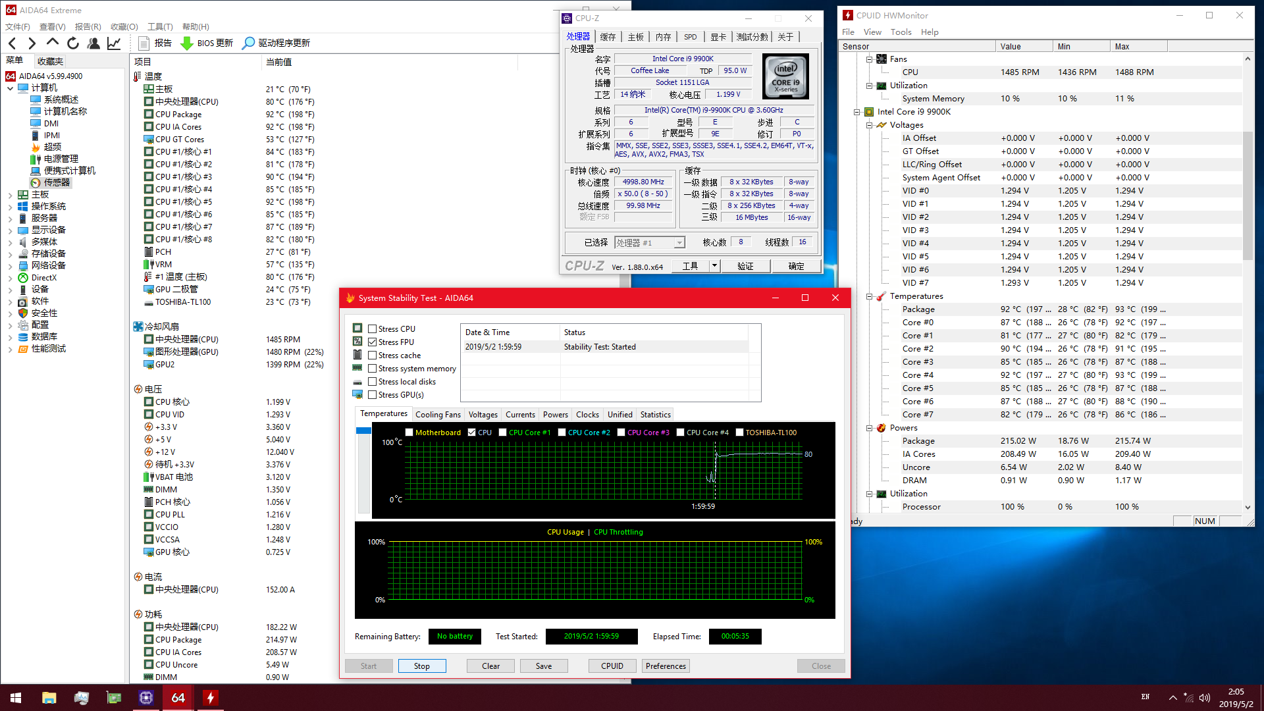Expand the 主板 tree node in AIDA64
The image size is (1264, 711).
point(11,195)
